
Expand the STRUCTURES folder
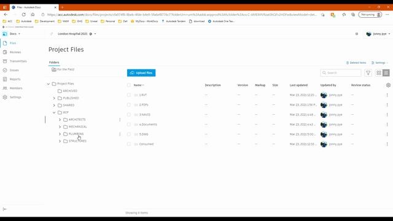(x=60, y=141)
